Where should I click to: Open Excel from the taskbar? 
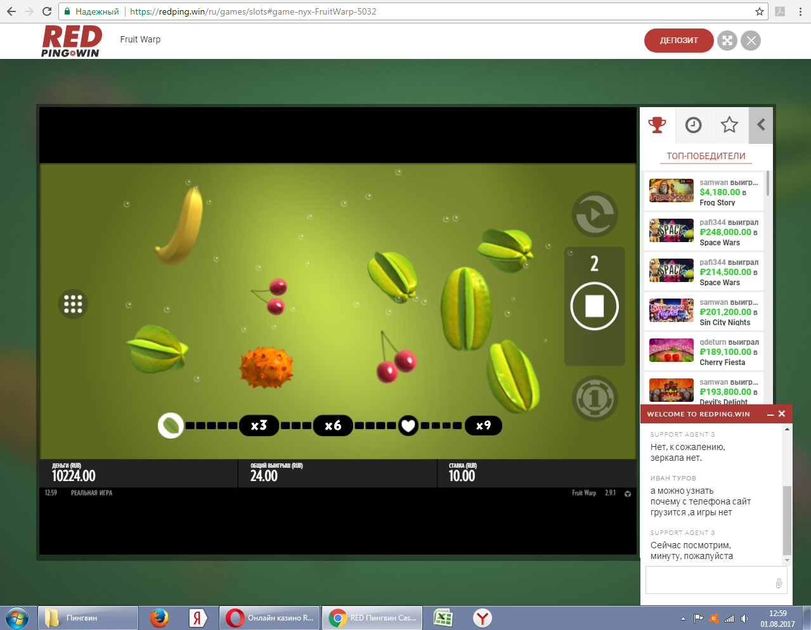442,618
